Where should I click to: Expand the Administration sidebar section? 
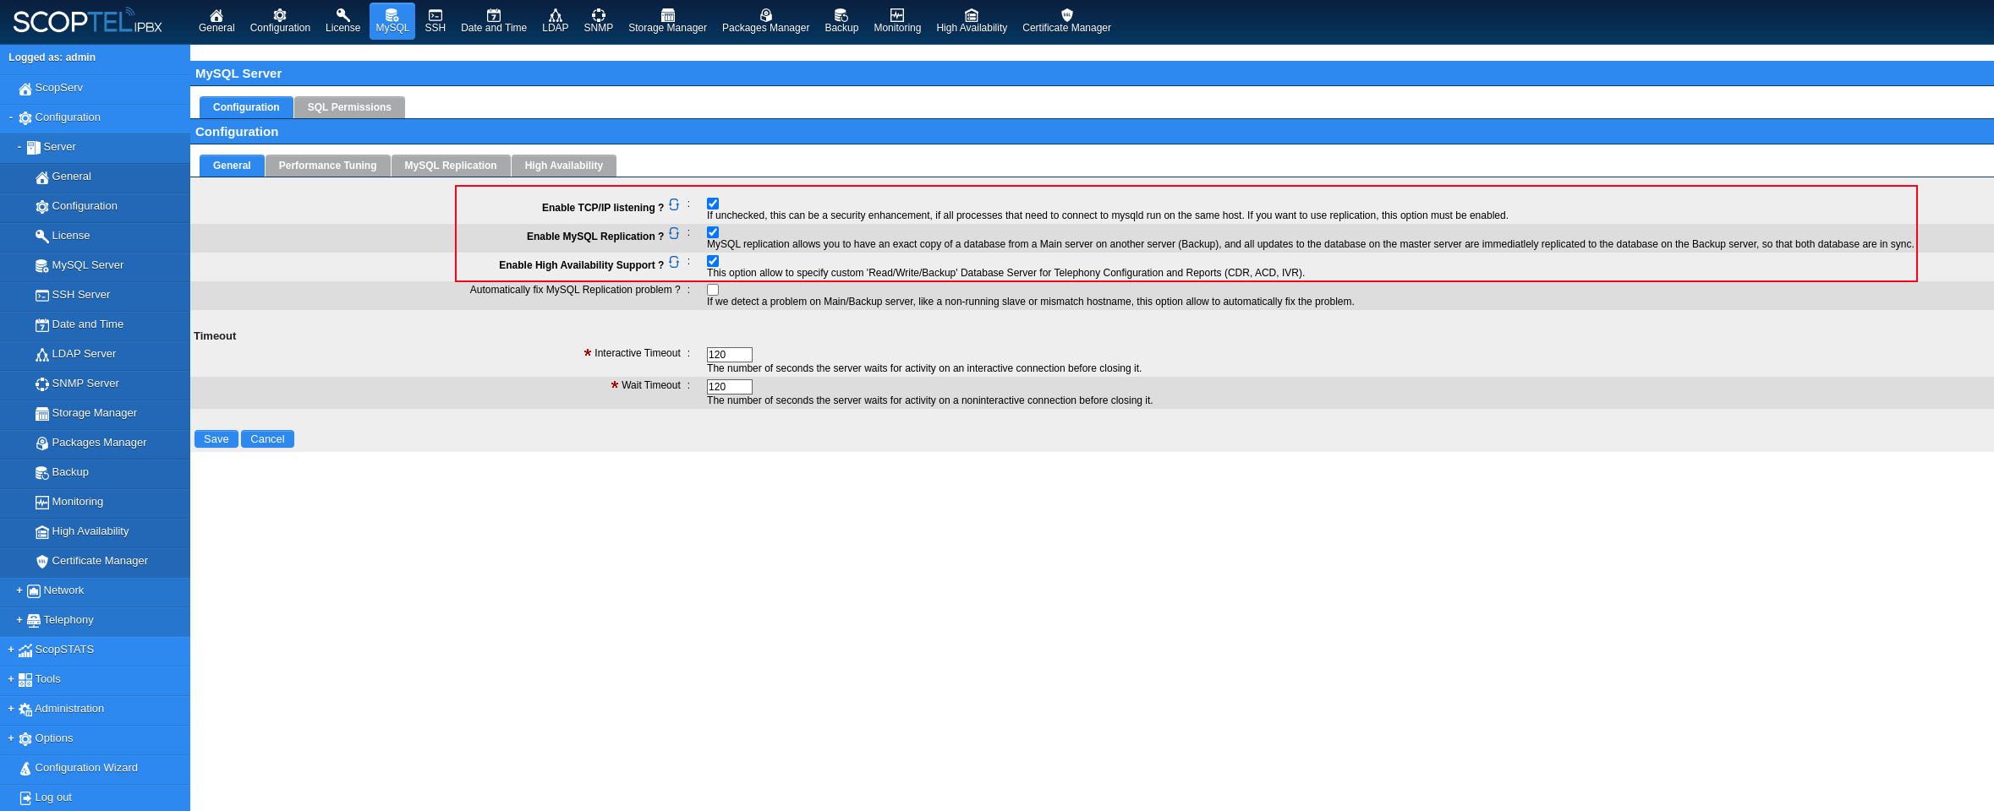(10, 709)
